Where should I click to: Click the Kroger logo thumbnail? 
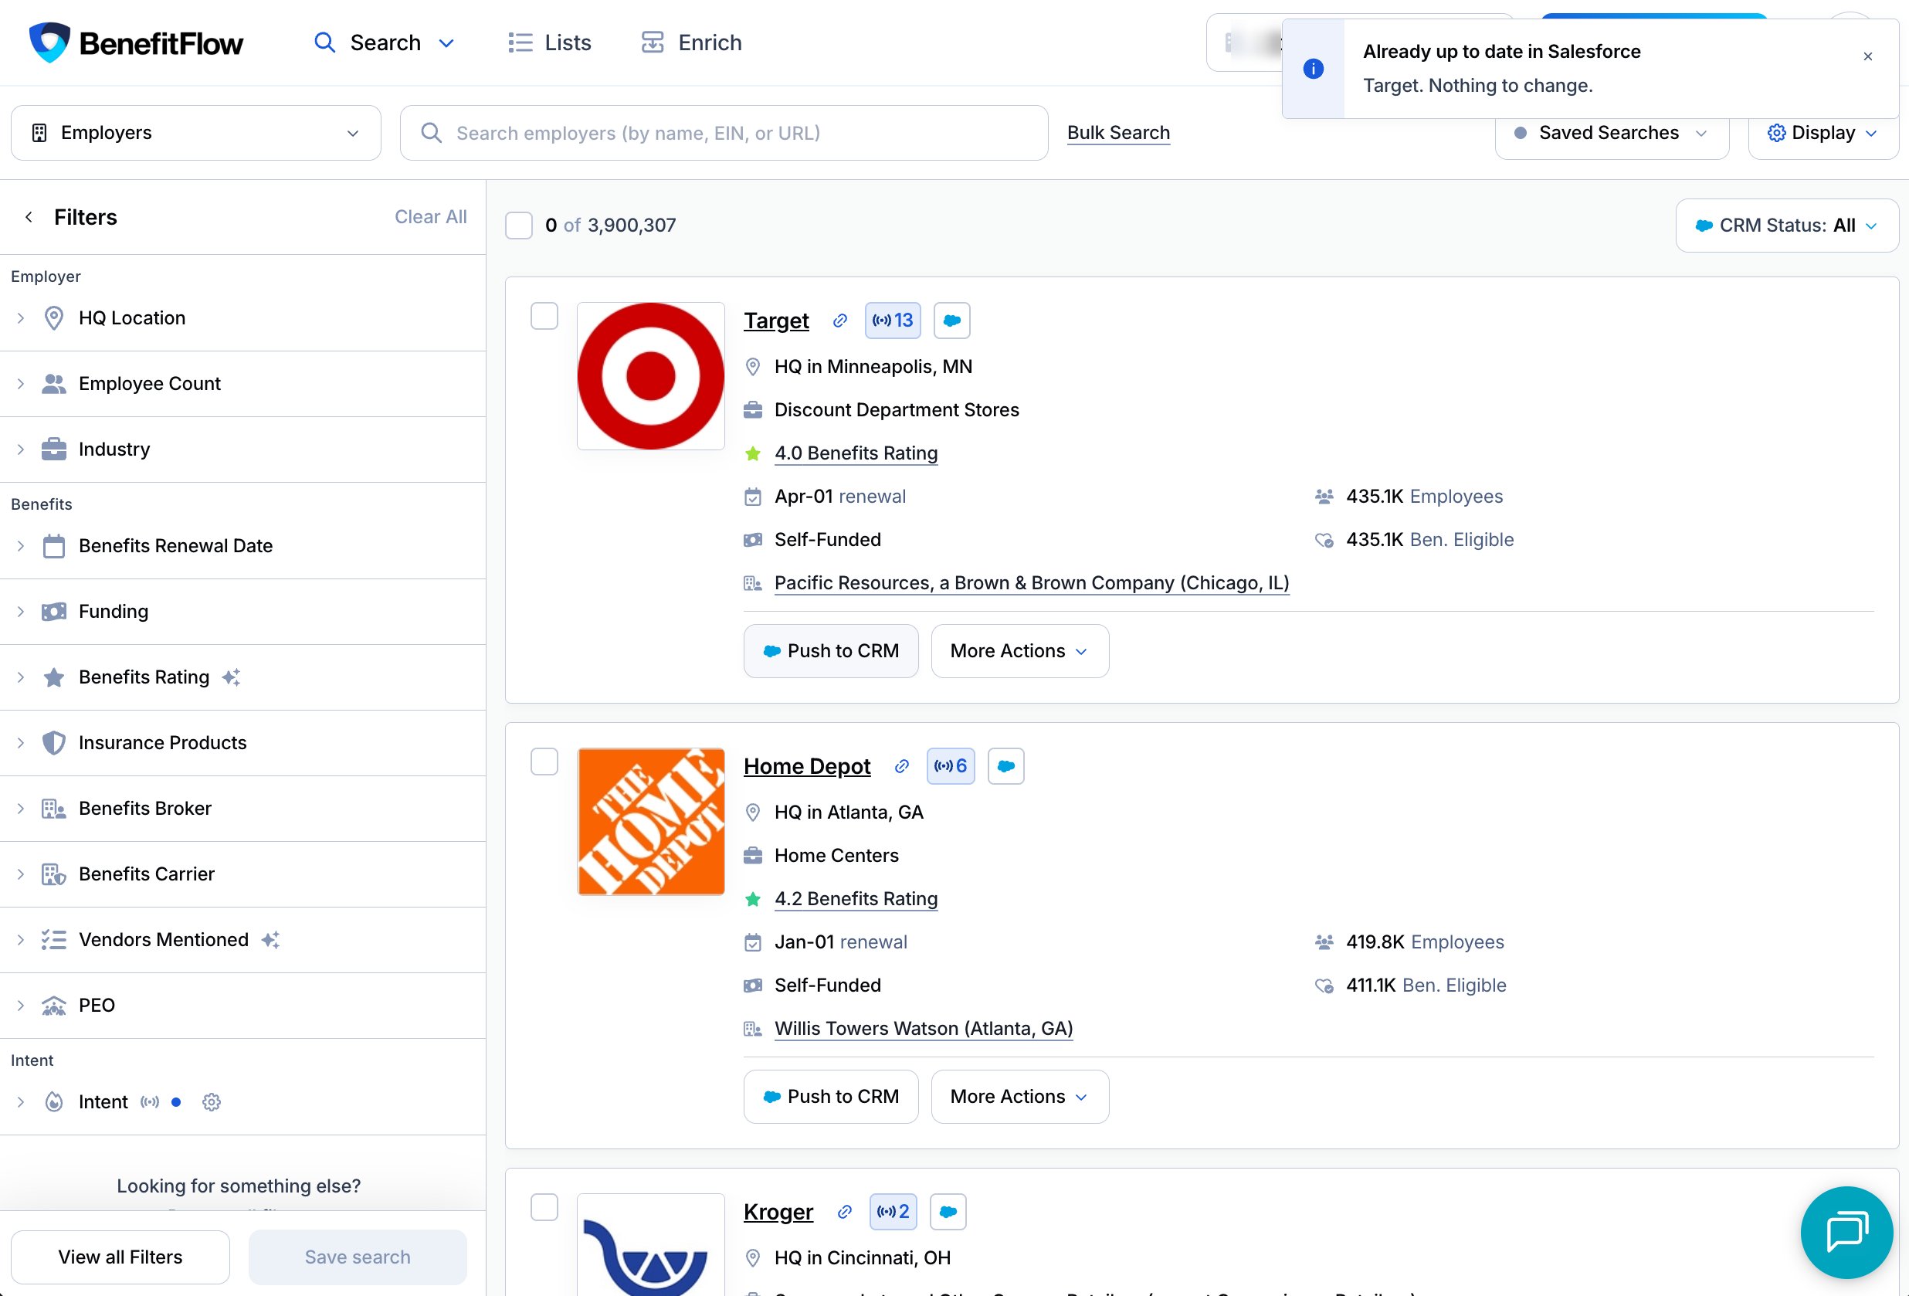(650, 1244)
